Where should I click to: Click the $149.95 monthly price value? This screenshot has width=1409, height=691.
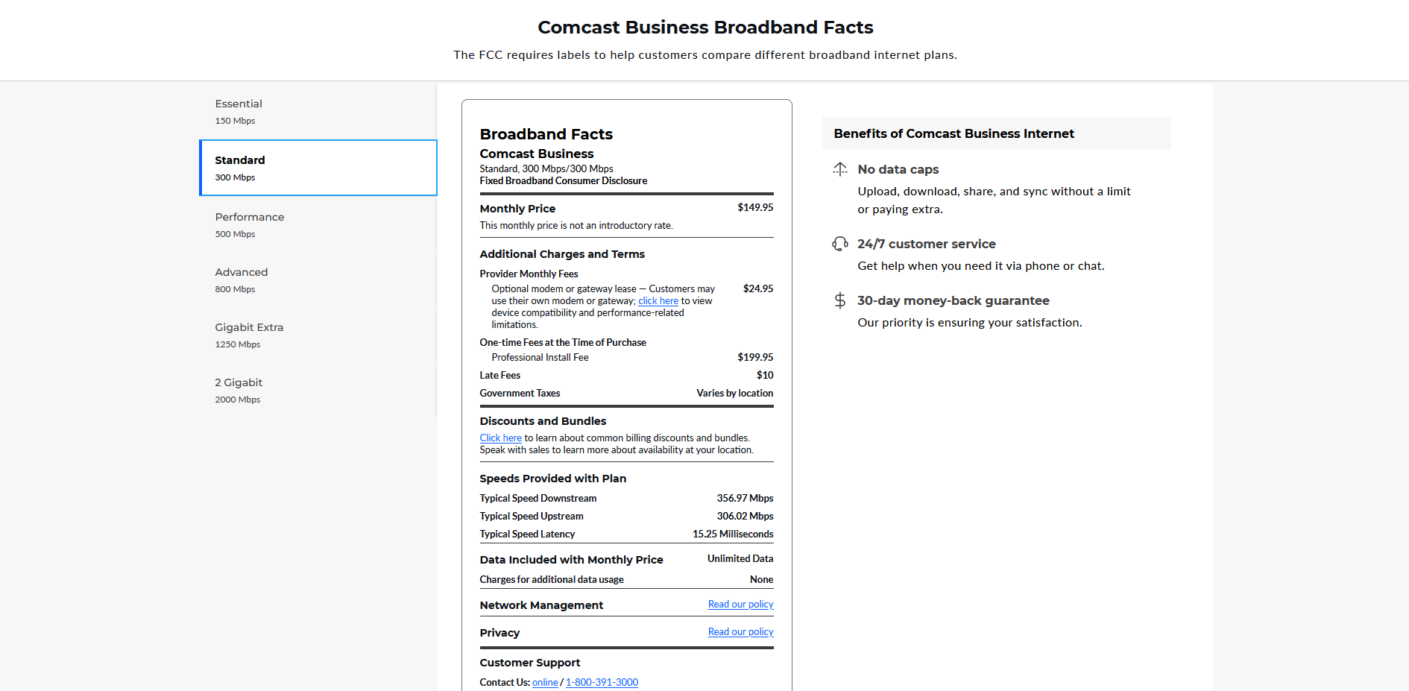[x=755, y=208]
